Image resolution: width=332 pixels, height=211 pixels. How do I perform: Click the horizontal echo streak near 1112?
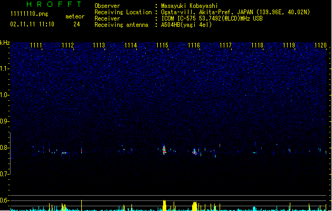pos(64,153)
